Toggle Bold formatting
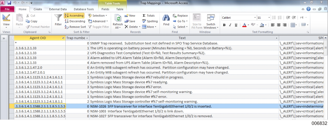328x126 pixels. [224, 25]
